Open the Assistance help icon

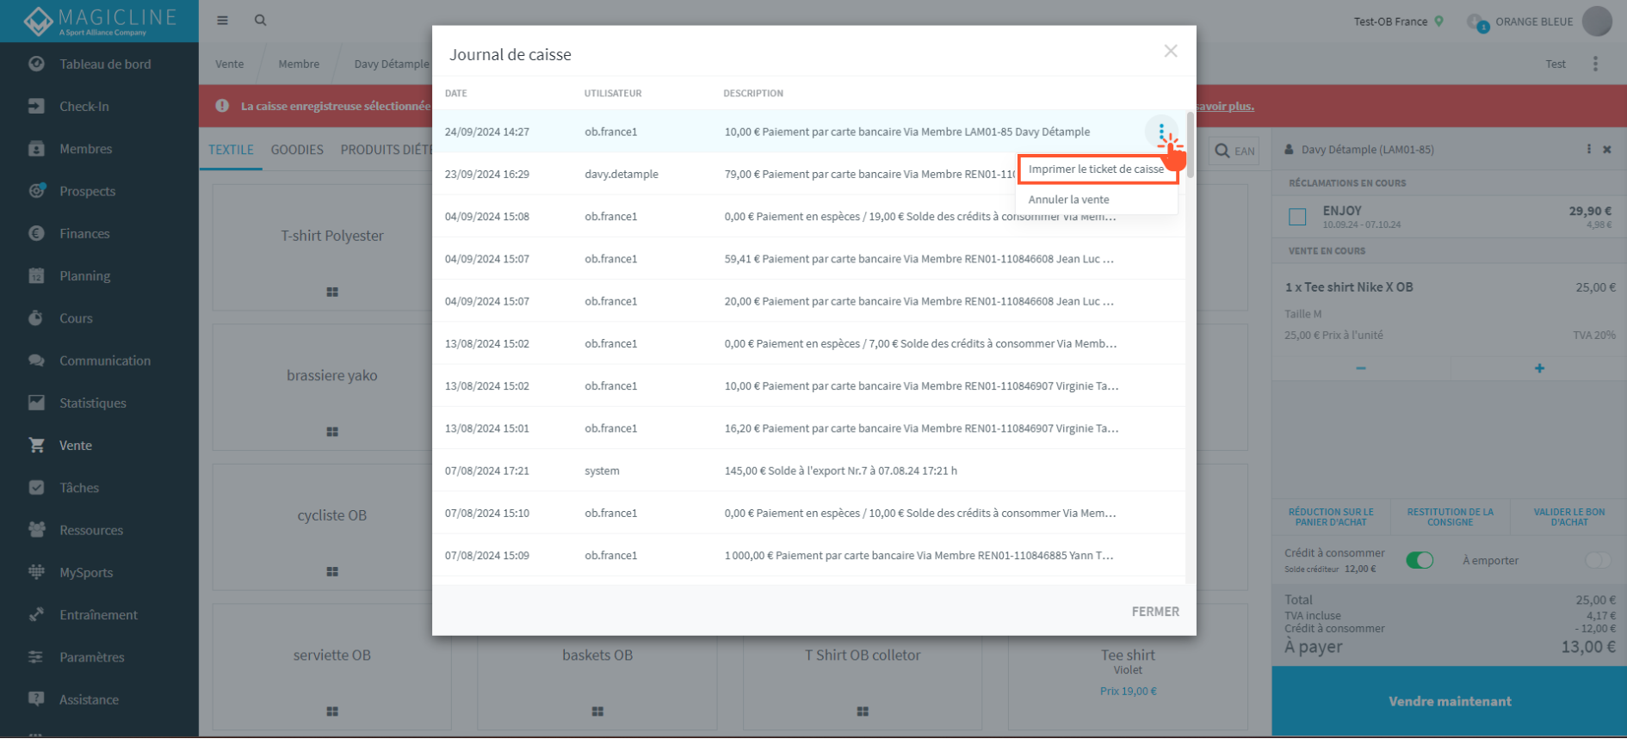[36, 699]
